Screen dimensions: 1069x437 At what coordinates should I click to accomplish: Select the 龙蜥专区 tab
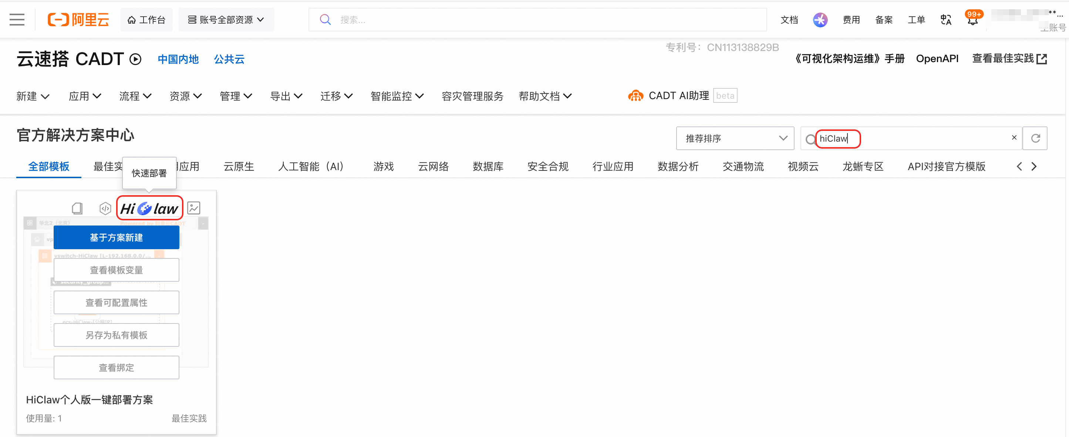click(x=863, y=166)
